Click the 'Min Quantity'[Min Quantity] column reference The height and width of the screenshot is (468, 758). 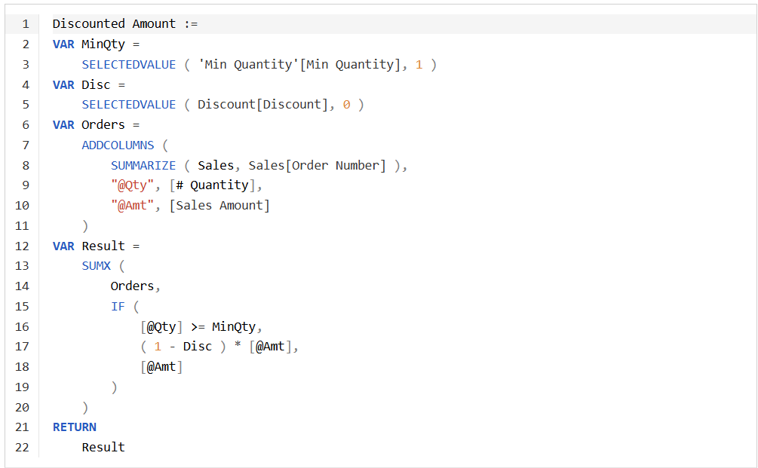[x=299, y=64]
